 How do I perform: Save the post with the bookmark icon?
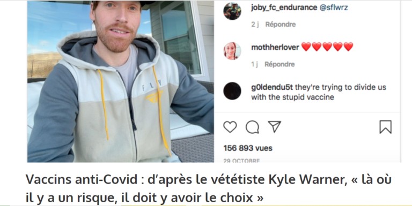coord(386,127)
